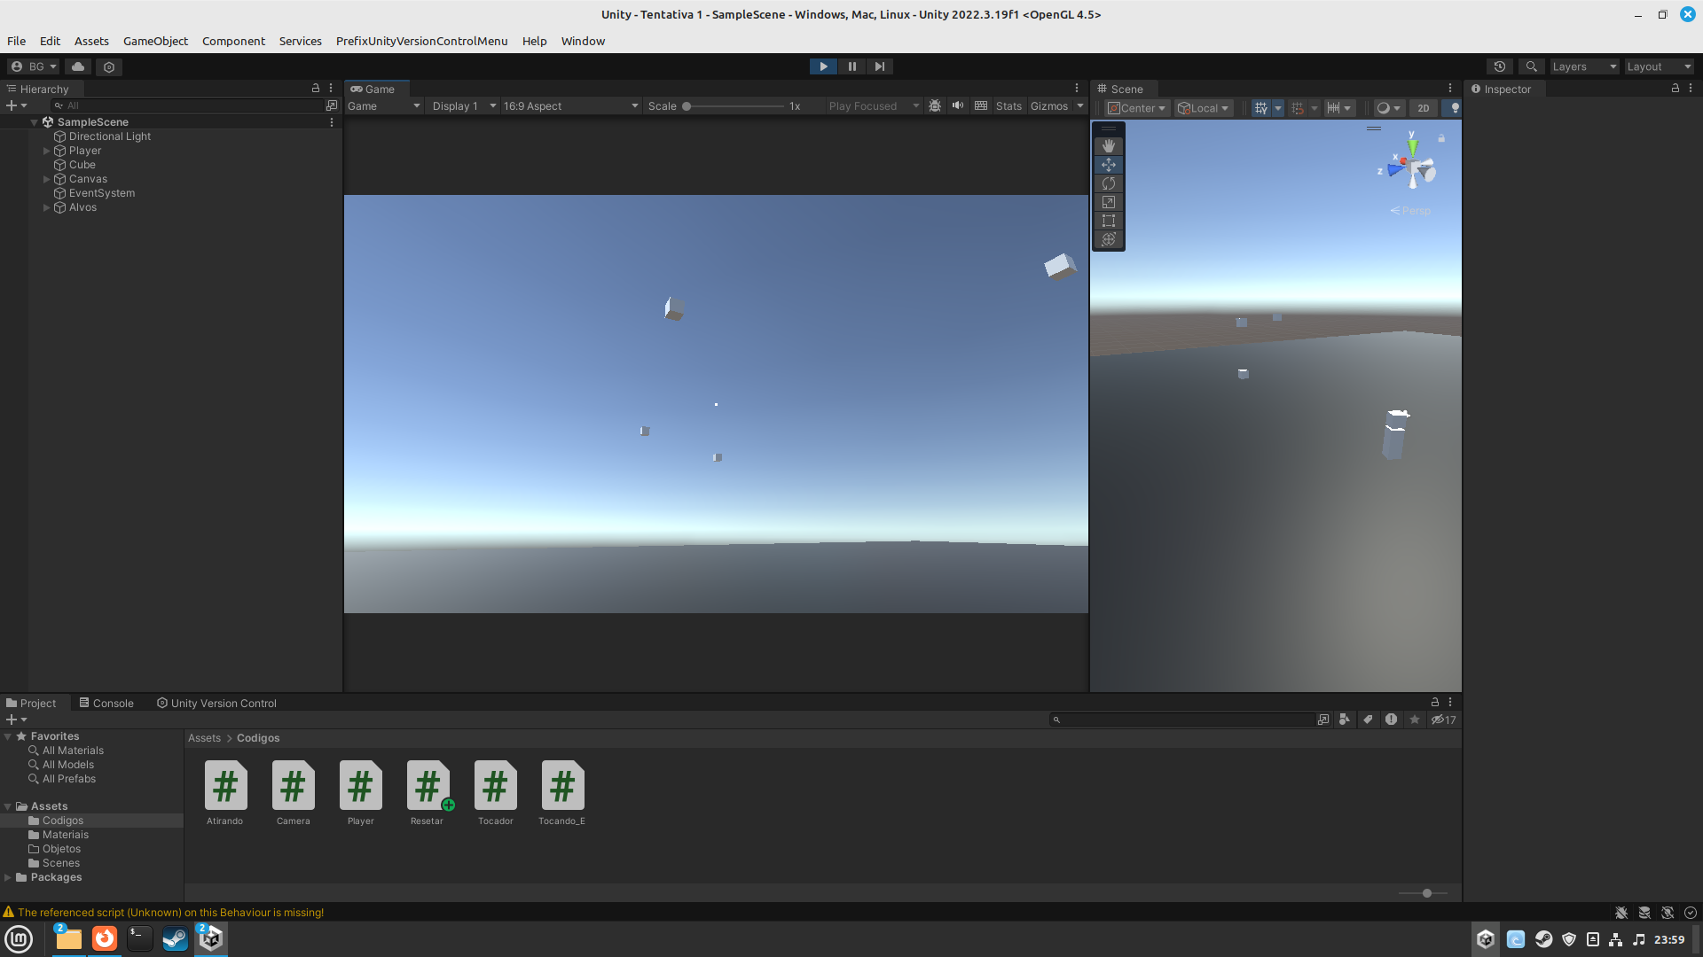Viewport: 1703px width, 957px height.
Task: Open the GameObject menu
Action: click(155, 41)
